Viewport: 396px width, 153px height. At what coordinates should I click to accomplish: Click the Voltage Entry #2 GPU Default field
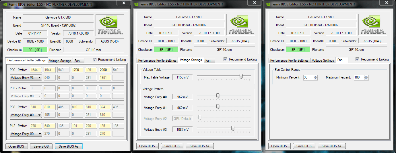coord(182,119)
